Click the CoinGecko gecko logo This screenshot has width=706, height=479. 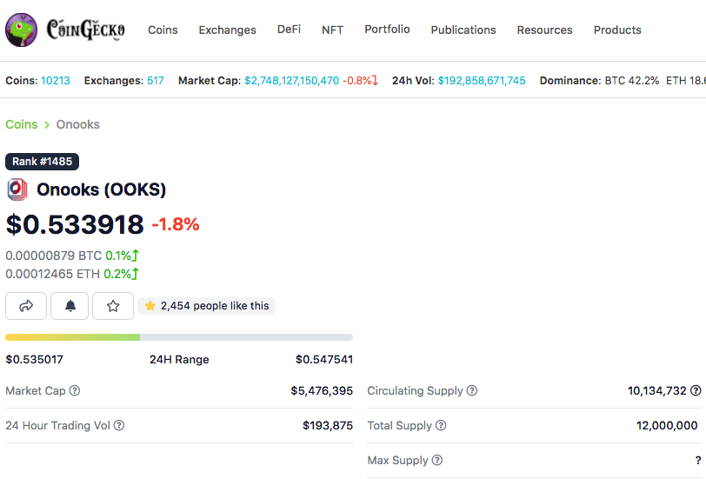[21, 30]
